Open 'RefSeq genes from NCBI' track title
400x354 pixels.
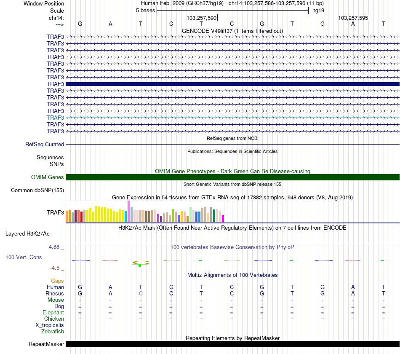click(x=232, y=138)
